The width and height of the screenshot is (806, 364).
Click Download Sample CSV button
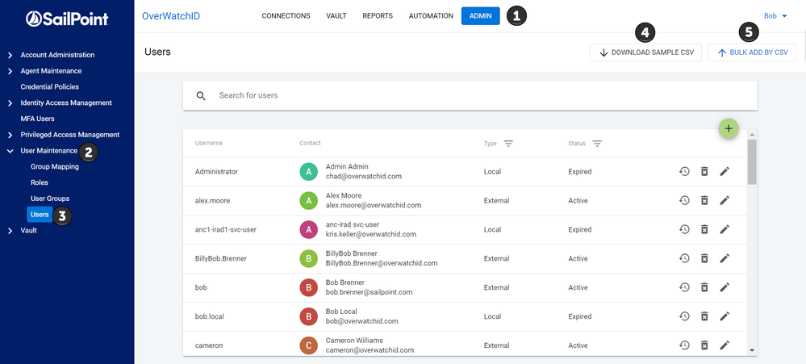pyautogui.click(x=645, y=52)
